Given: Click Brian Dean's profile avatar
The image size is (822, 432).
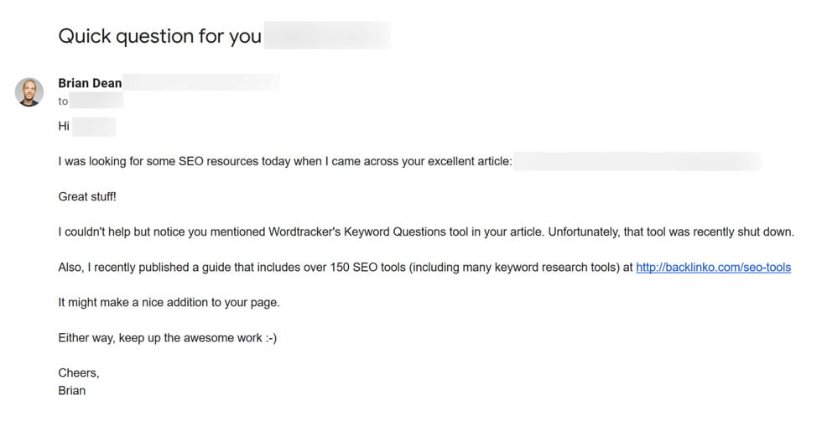Looking at the screenshot, I should [x=29, y=91].
